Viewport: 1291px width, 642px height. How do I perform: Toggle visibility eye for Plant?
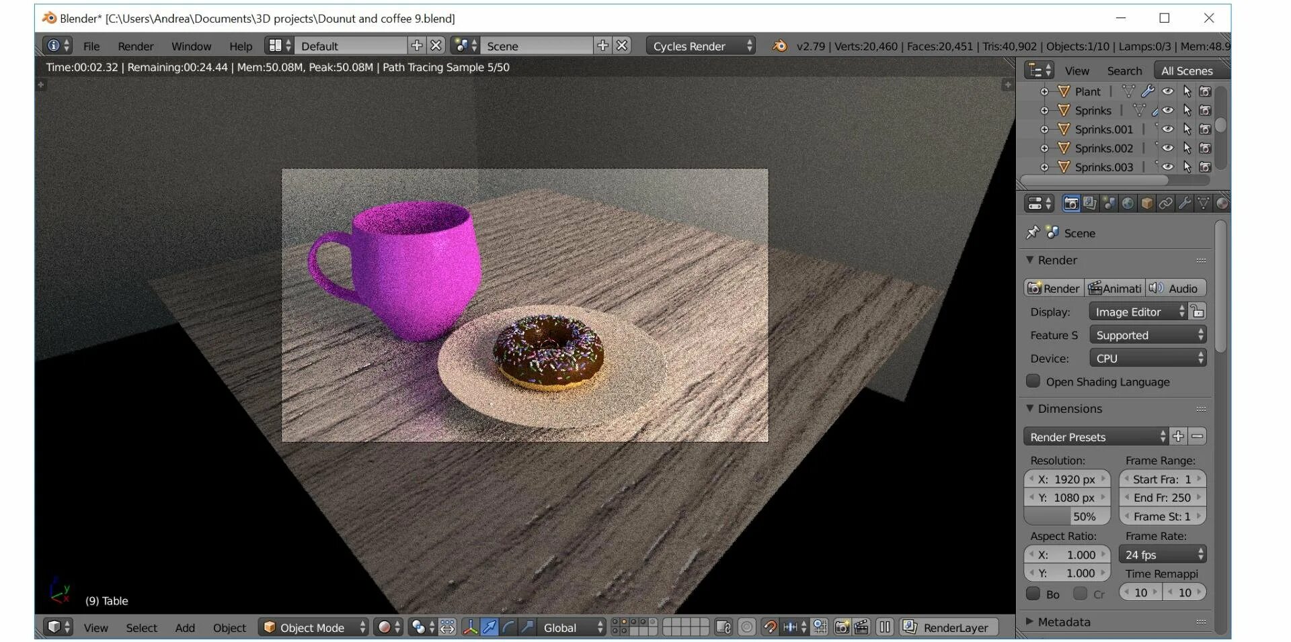coord(1168,91)
